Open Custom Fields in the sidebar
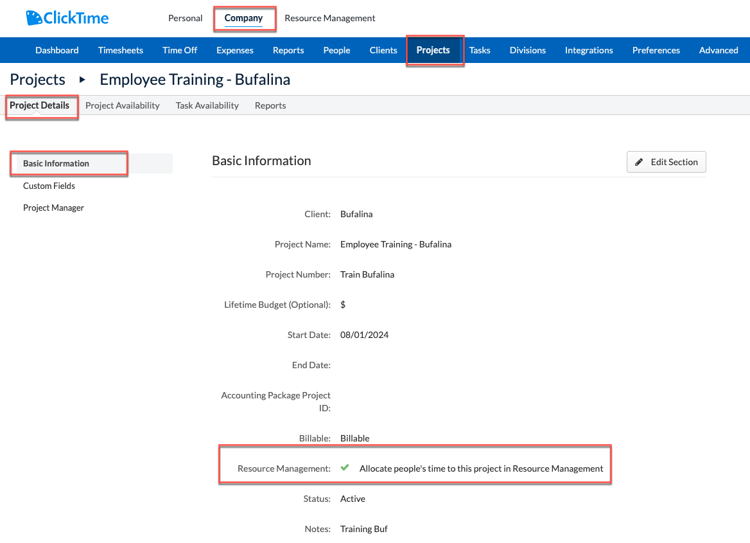This screenshot has width=750, height=543. click(49, 186)
